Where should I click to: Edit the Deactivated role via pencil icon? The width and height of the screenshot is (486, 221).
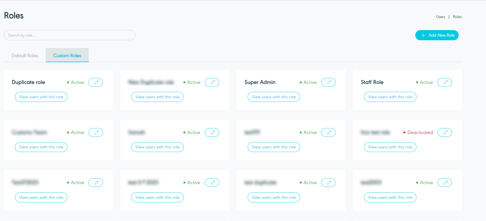[445, 132]
